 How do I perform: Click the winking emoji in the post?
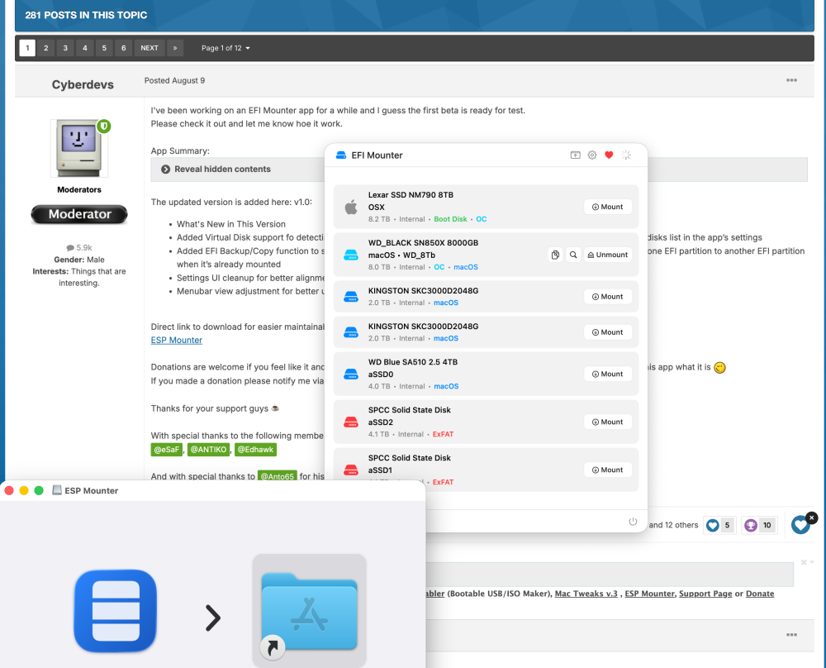click(719, 367)
